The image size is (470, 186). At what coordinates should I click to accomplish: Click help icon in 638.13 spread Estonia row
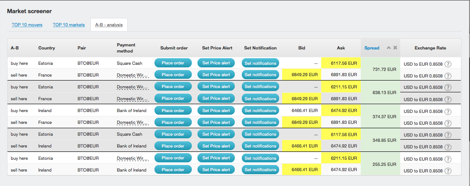pos(448,88)
